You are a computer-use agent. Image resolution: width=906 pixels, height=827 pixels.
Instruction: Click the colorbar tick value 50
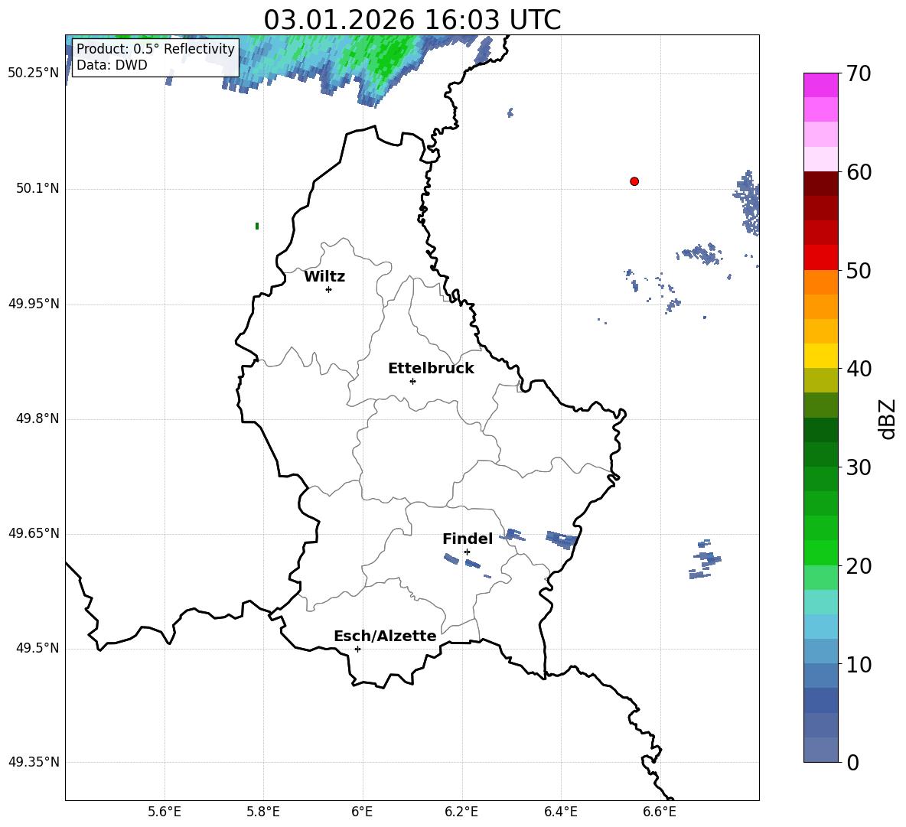click(859, 271)
